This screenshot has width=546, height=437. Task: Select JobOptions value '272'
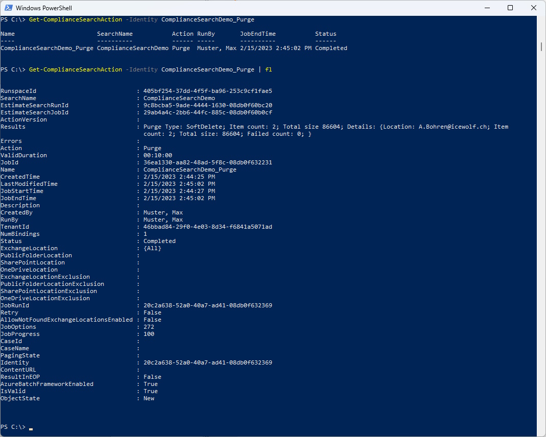pyautogui.click(x=149, y=327)
